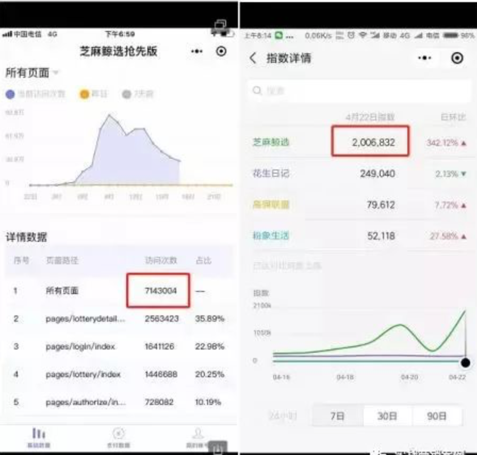This screenshot has height=455, width=477.
Task: Tap the visit count 728082
Action: pos(159,402)
